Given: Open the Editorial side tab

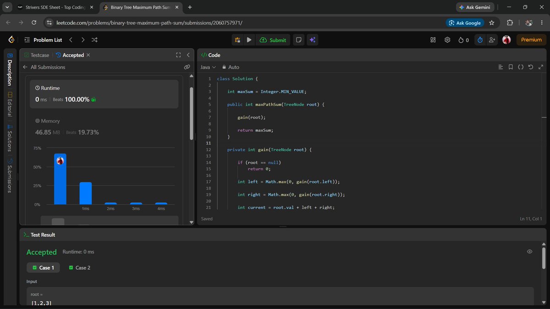Looking at the screenshot, I should (10, 104).
